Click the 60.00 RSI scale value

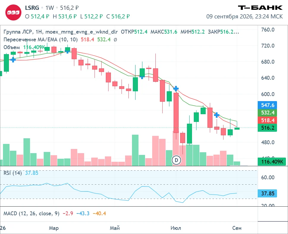point(268,178)
